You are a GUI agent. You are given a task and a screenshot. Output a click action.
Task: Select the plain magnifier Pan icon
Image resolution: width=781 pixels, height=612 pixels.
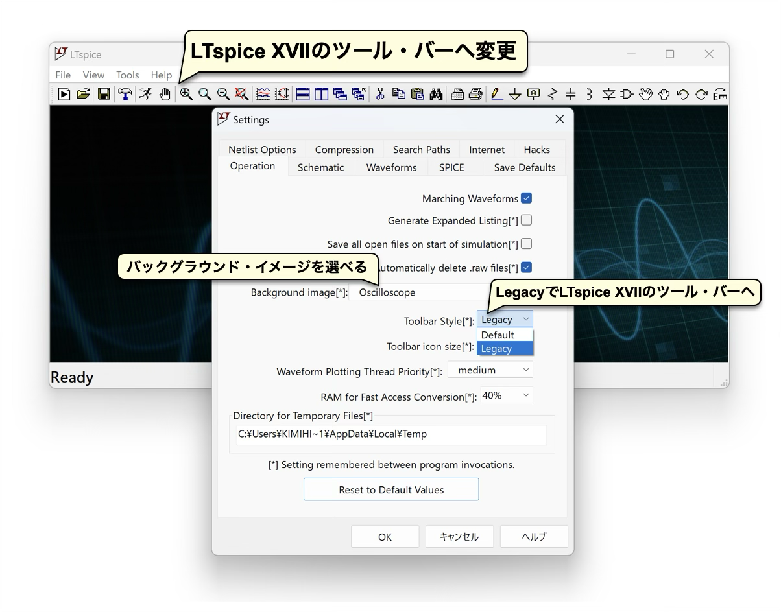pyautogui.click(x=205, y=94)
